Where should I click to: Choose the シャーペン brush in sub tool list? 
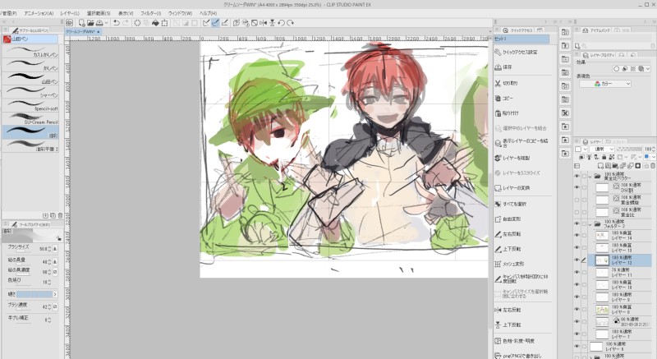[30, 92]
